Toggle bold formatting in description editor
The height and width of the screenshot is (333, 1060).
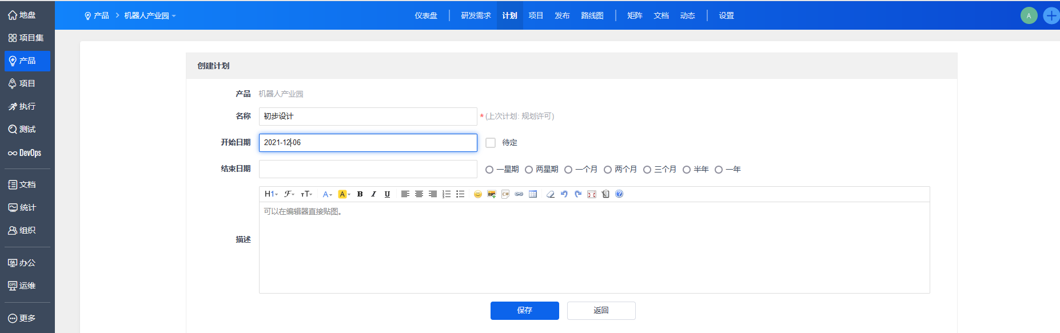[360, 194]
